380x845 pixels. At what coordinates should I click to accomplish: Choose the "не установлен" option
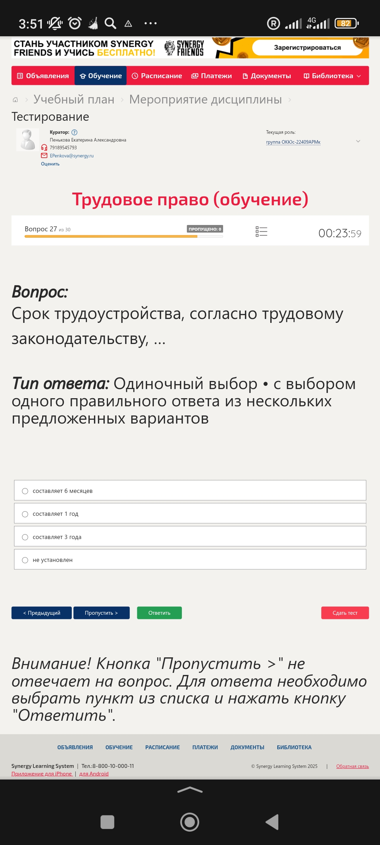click(25, 560)
